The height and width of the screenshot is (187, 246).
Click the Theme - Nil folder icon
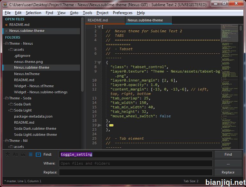click(7, 141)
